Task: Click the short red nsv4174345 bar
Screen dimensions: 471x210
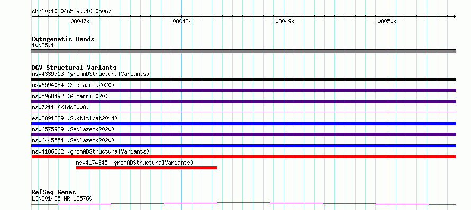Action: click(x=147, y=168)
